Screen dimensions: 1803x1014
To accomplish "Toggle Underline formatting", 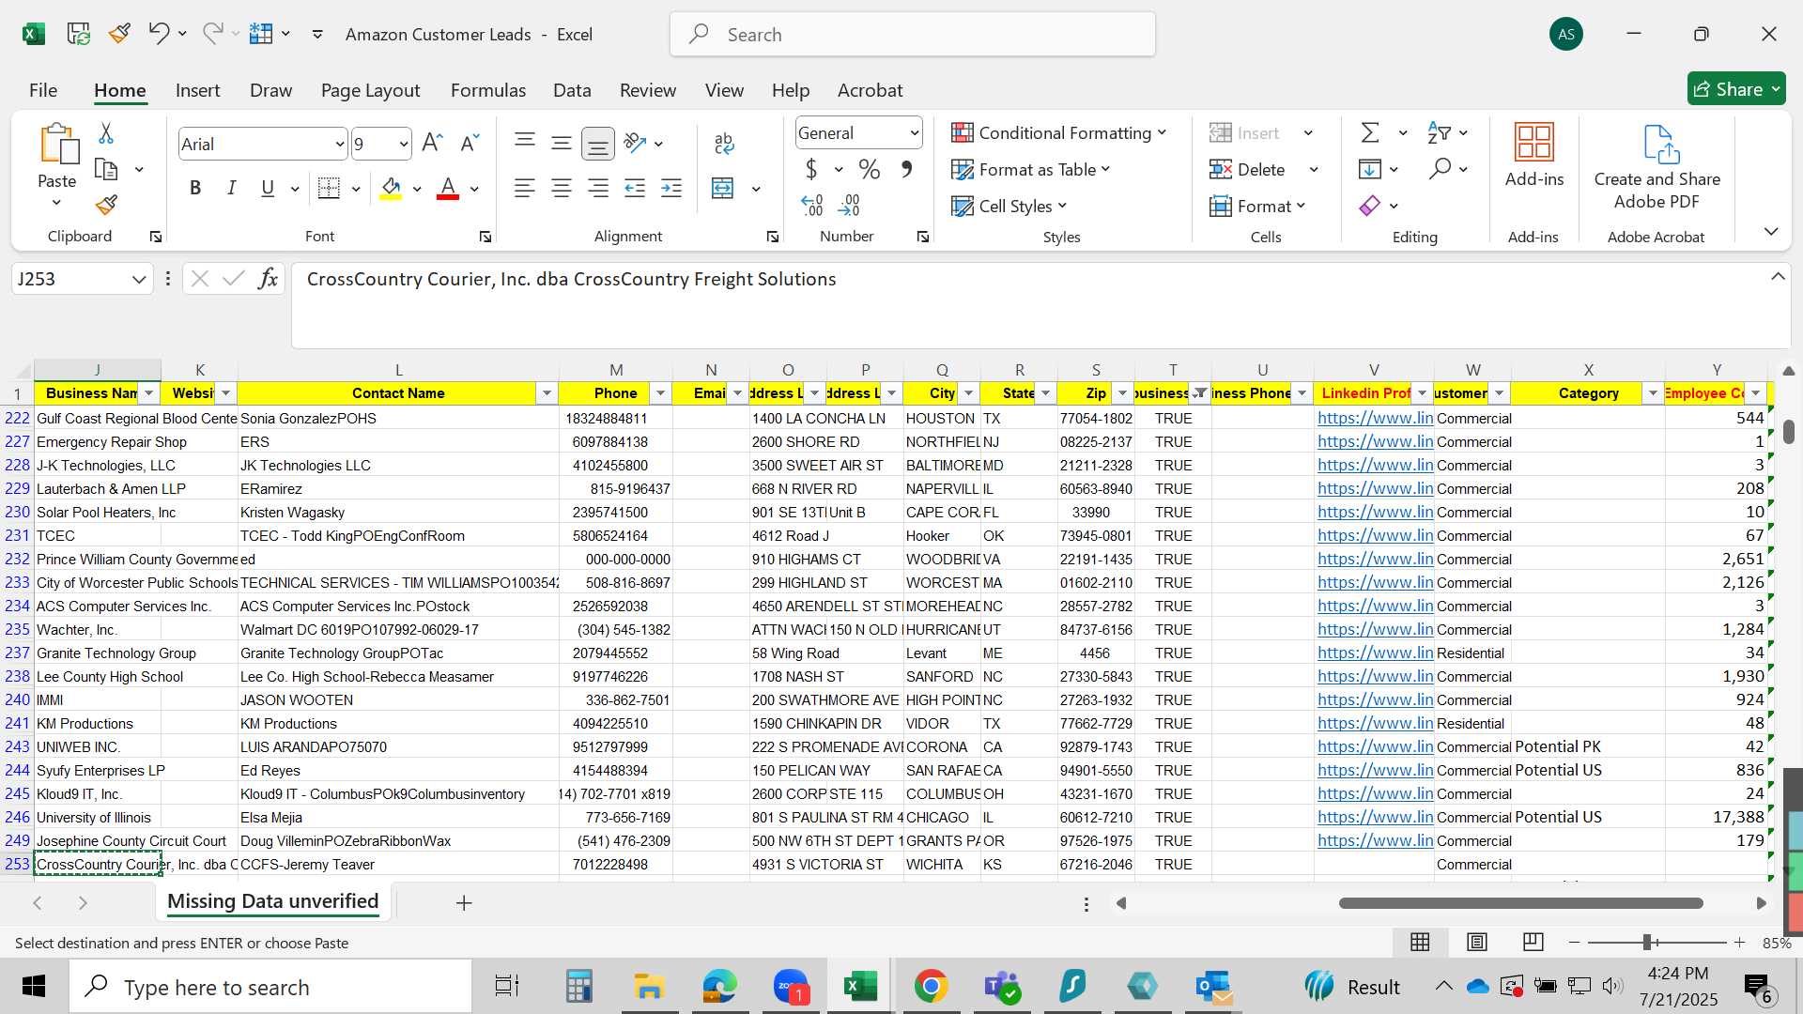I will coord(268,188).
